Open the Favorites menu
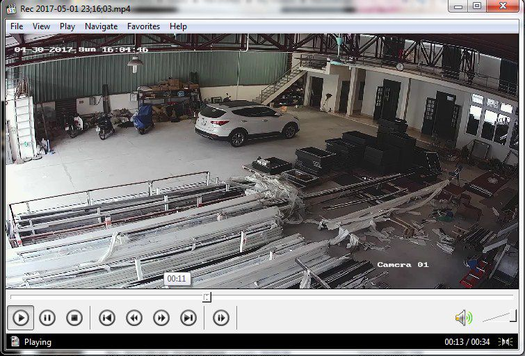The width and height of the screenshot is (525, 356). click(x=143, y=26)
